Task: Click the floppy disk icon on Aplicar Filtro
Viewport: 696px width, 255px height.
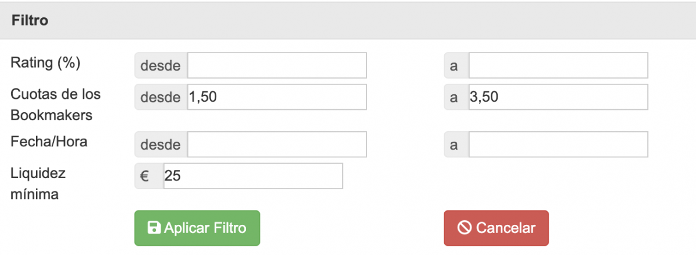Action: (154, 228)
